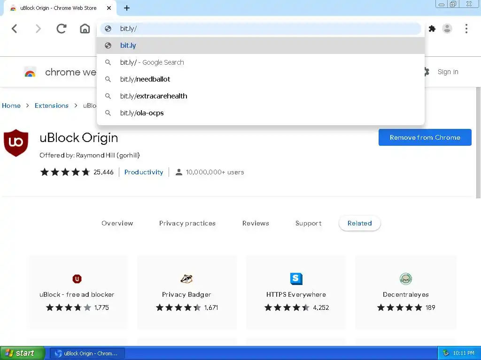Click the 10,000,000+ users text

coord(215,172)
